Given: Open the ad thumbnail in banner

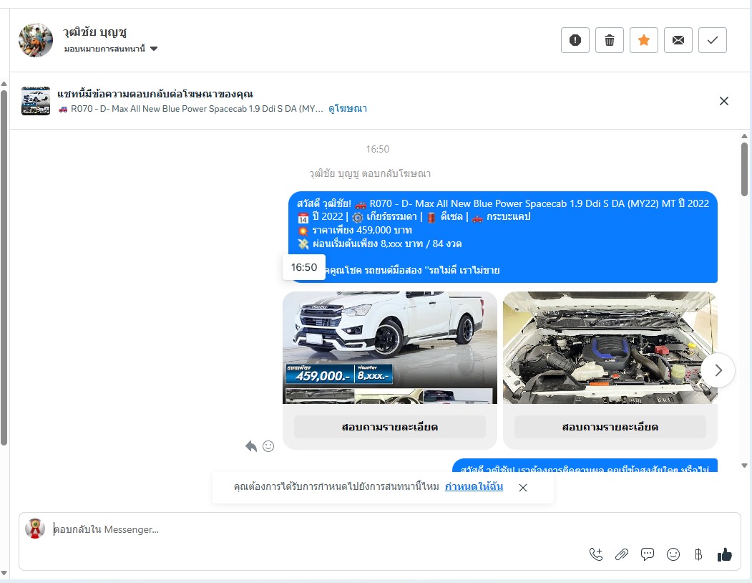Looking at the screenshot, I should (x=36, y=101).
